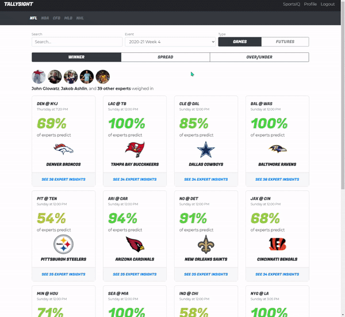The image size is (345, 317).
Task: Click the Denver Broncos team name
Action: click(x=64, y=165)
